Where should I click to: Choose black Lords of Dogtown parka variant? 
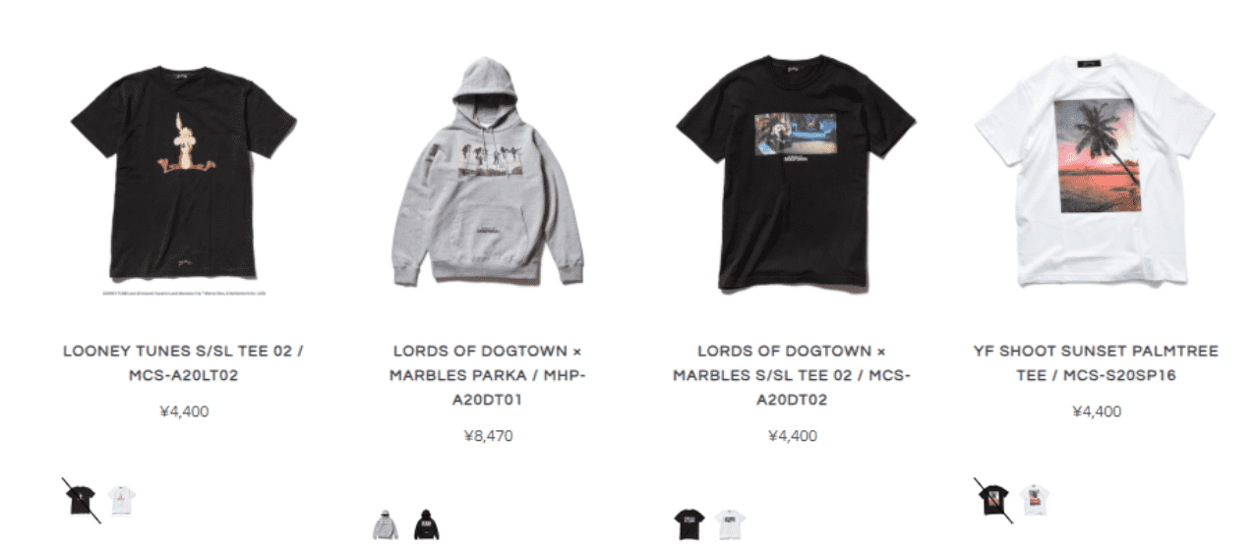click(427, 525)
